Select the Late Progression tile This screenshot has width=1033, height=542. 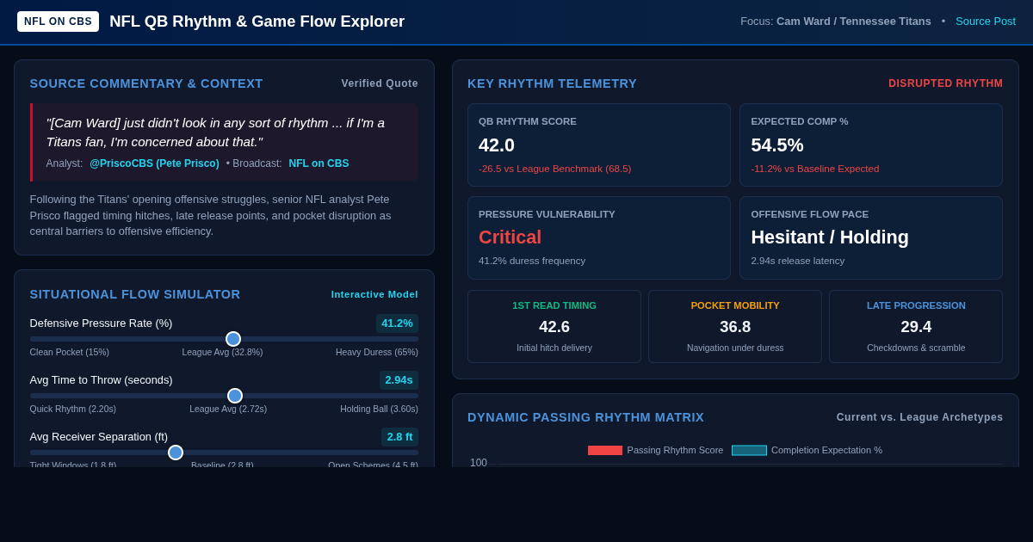916,327
